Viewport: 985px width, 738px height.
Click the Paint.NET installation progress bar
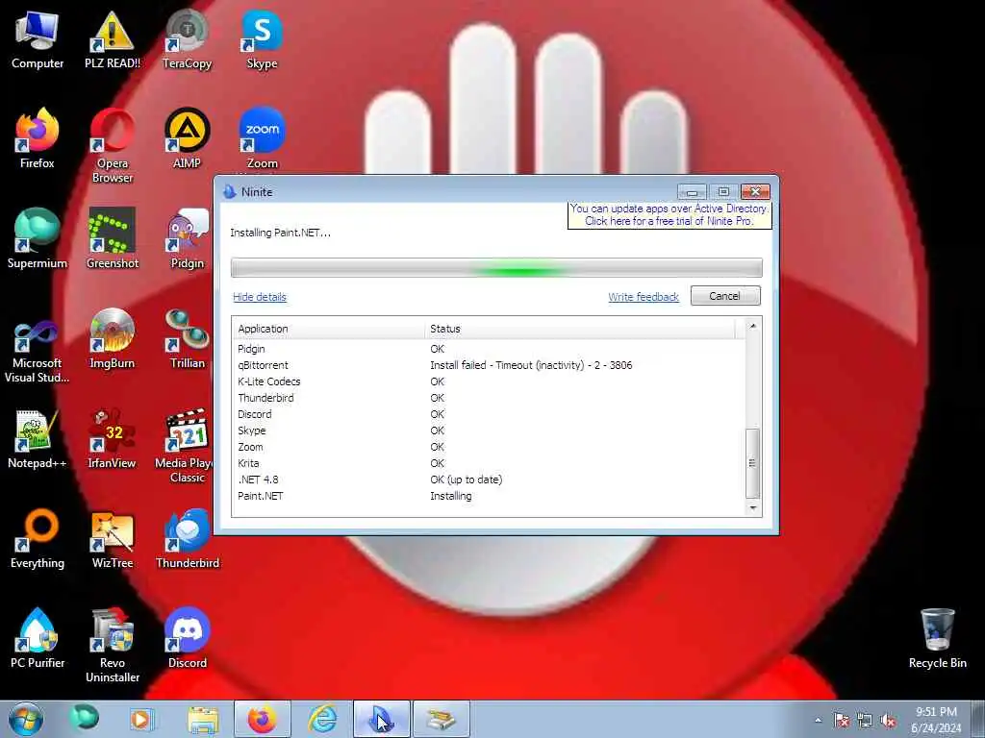[496, 268]
